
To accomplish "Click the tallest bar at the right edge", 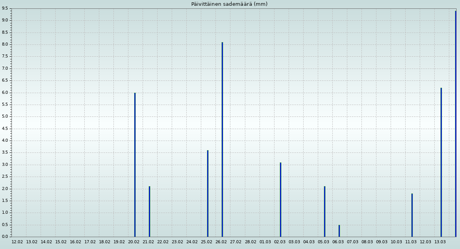I will [455, 124].
